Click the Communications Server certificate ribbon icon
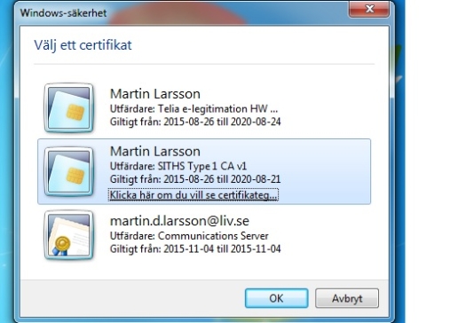Viewport: 474px width, 323px height. (x=68, y=235)
